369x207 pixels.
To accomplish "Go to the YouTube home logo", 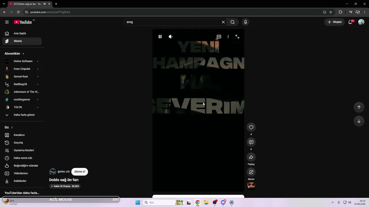I will point(23,22).
